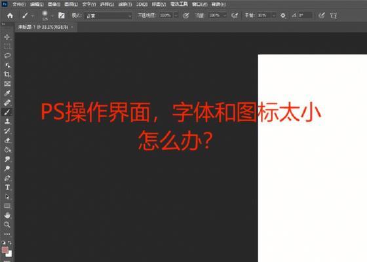The width and height of the screenshot is (367, 262).
Task: Expand the collapsed toolbar double-arrow
Action: tap(3, 24)
